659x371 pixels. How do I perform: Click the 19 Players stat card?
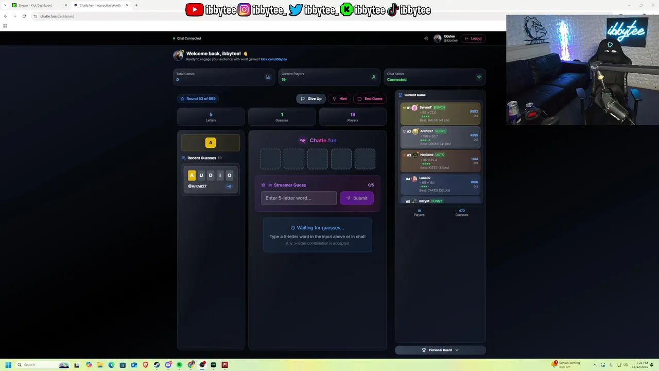pos(353,117)
